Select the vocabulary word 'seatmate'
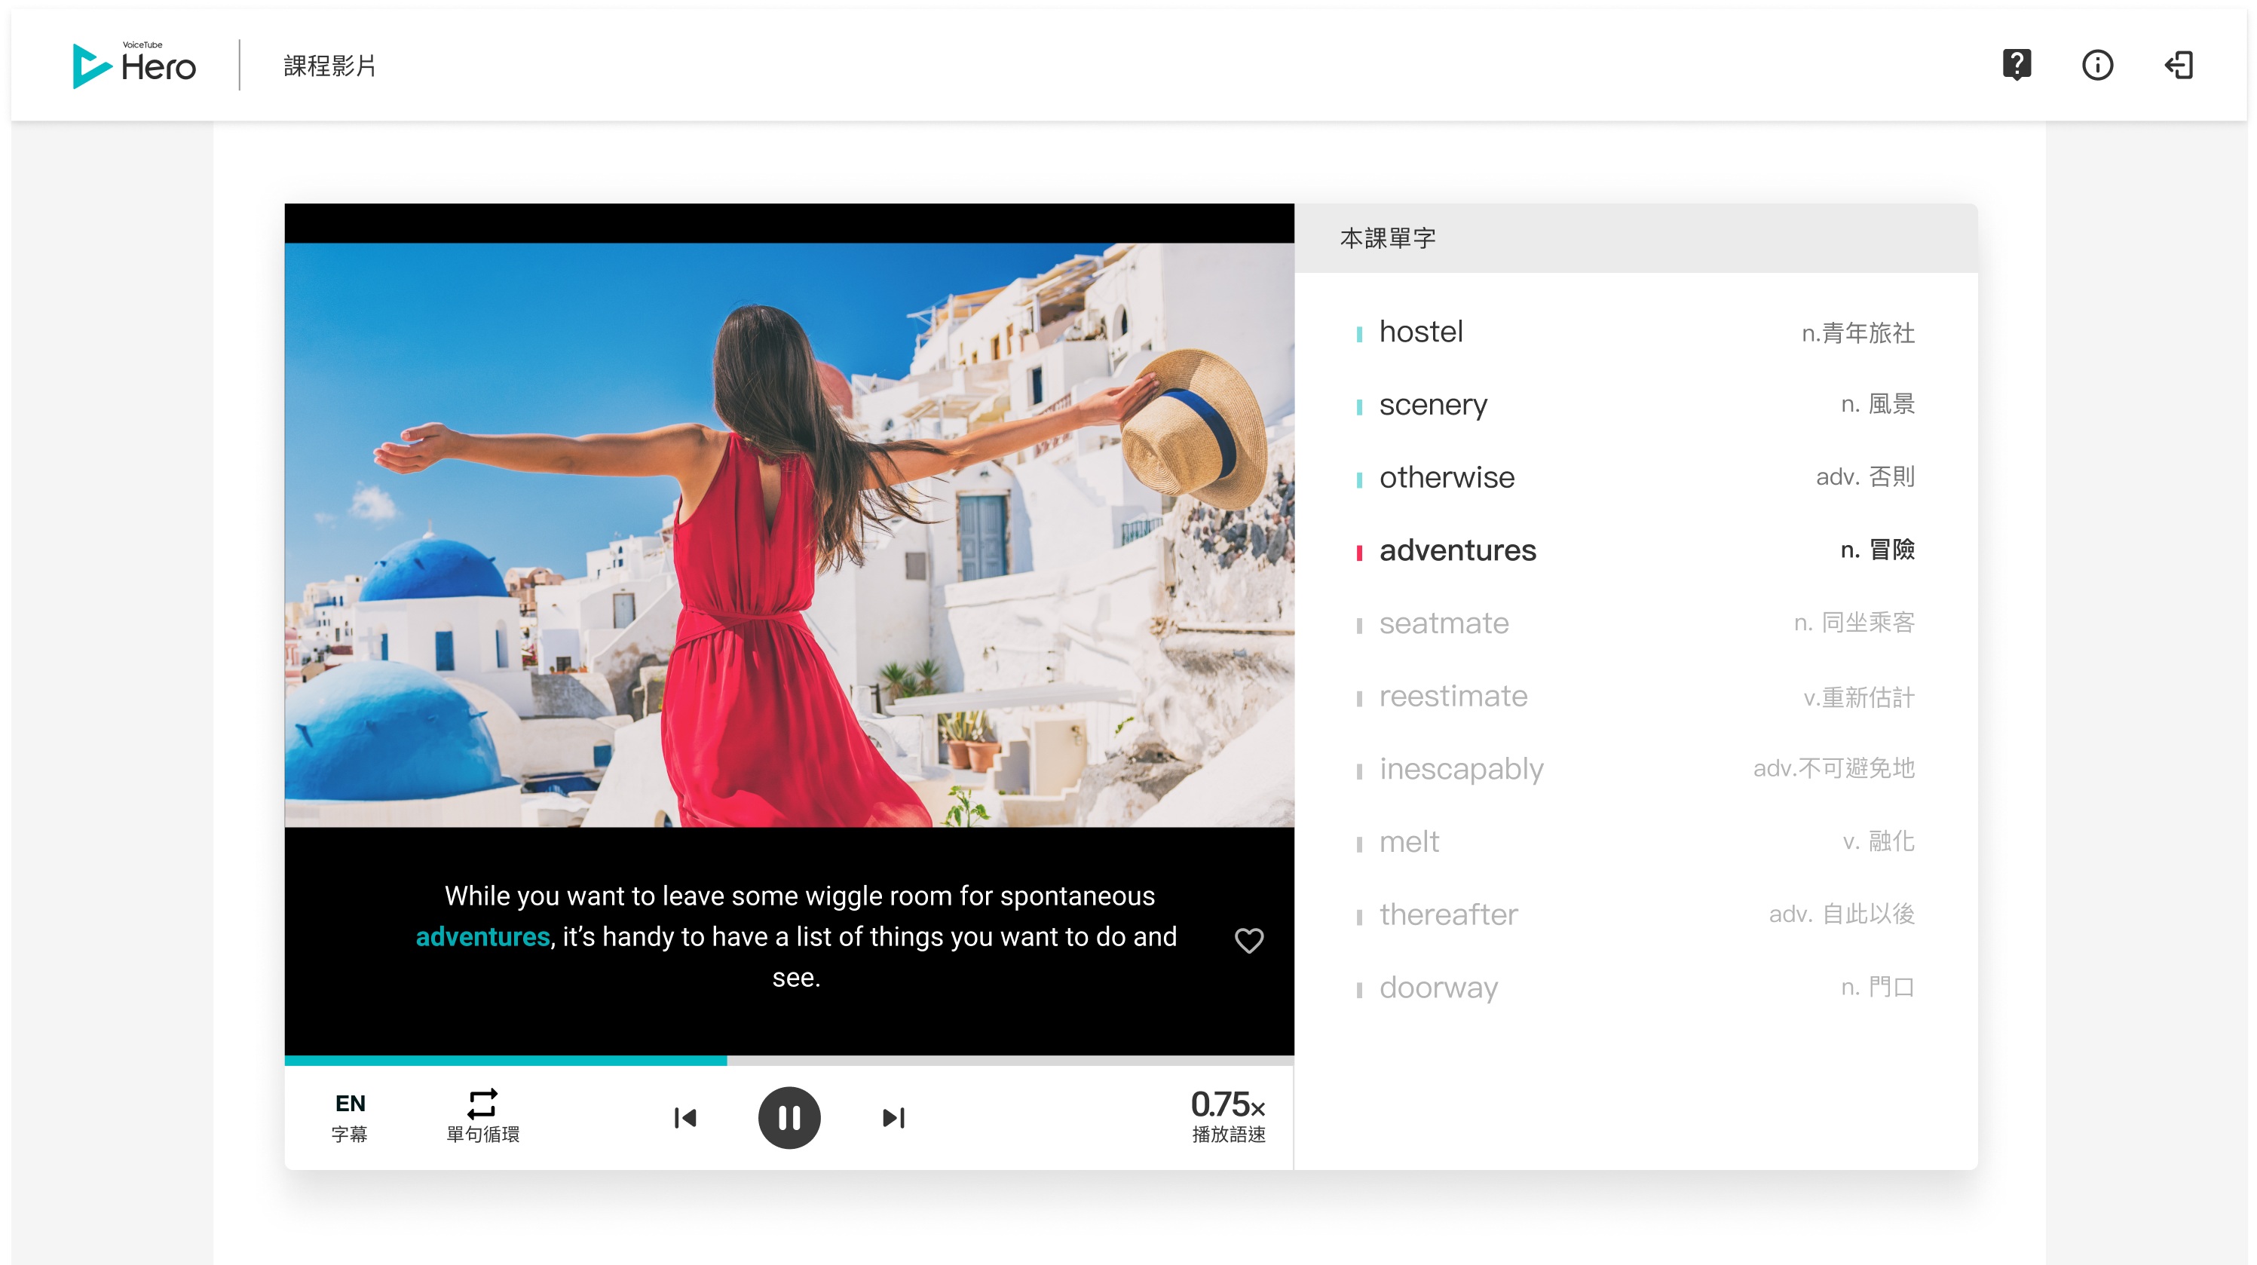Image resolution: width=2257 pixels, height=1265 pixels. click(1443, 623)
